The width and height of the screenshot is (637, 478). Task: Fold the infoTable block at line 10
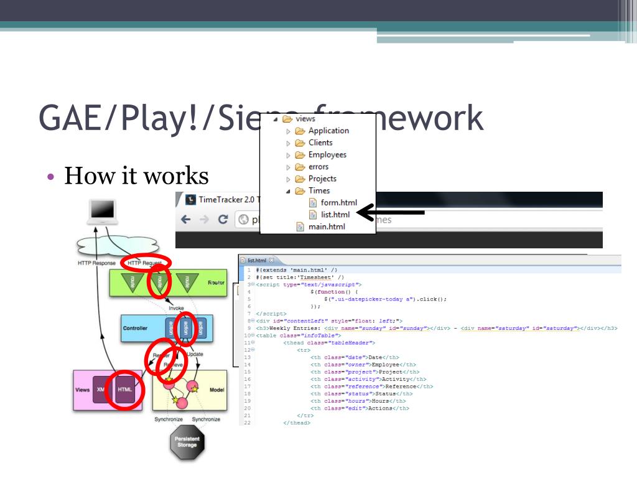click(x=253, y=335)
